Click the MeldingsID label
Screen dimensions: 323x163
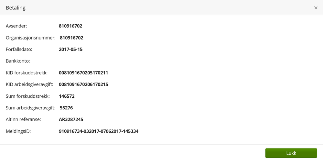point(18,131)
